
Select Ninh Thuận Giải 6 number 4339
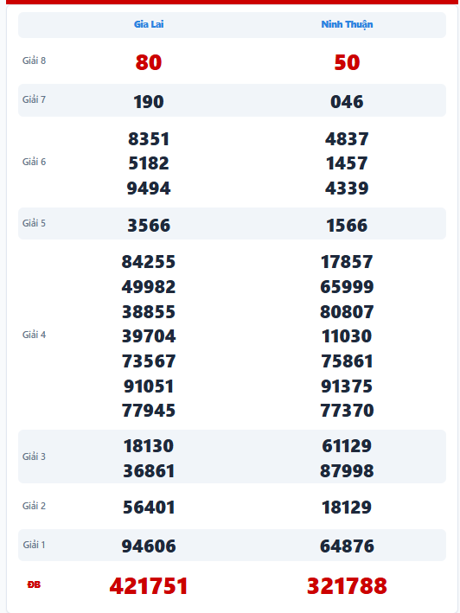[347, 188]
